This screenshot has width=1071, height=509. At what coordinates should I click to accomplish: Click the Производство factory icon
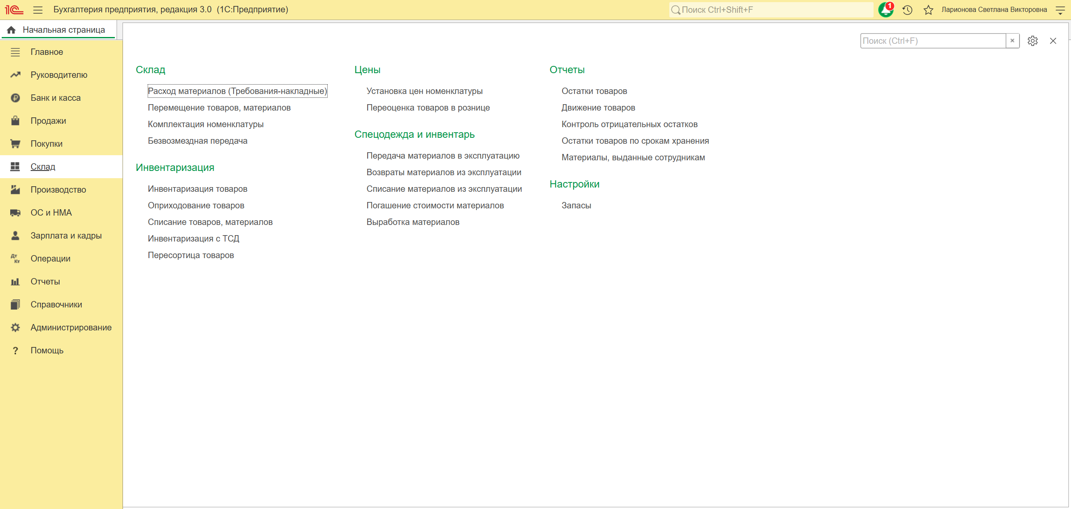coord(15,190)
